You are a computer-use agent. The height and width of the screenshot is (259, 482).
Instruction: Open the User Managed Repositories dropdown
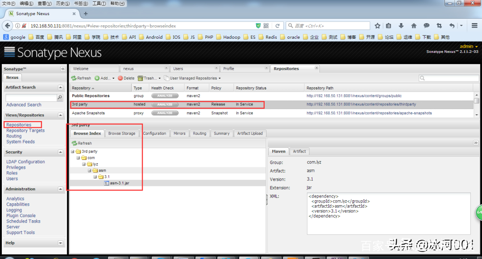192,78
